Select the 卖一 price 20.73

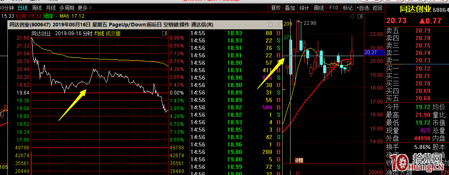click(422, 61)
